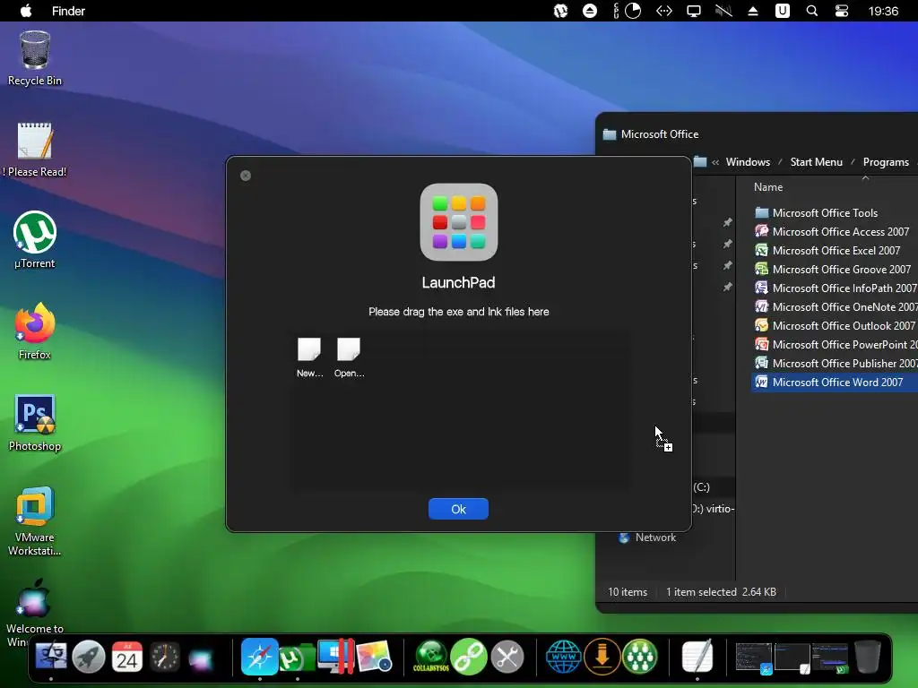Screen dimensions: 918x688
Task: Select the 'New...' file icon in LaunchPad
Action: 309,357
